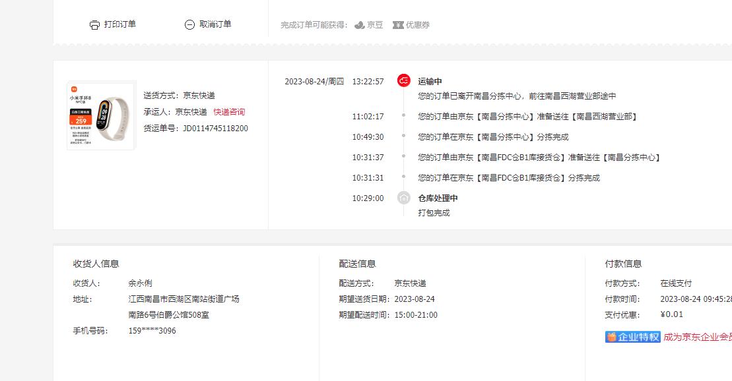The height and width of the screenshot is (381, 732).
Task: Select the 取消订单 link
Action: click(215, 24)
